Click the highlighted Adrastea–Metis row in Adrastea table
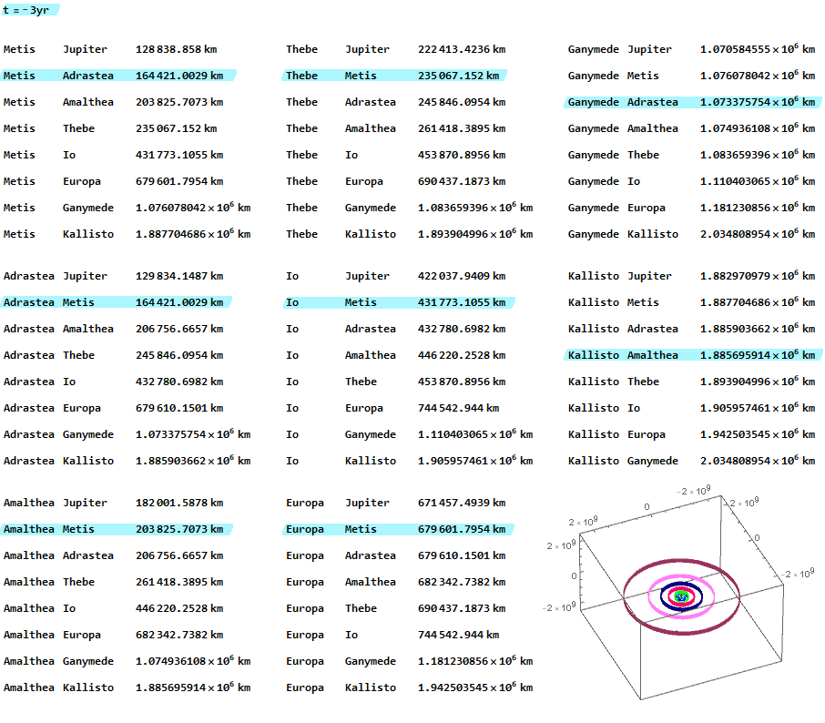 115,302
